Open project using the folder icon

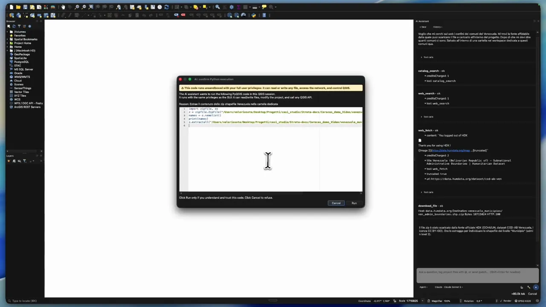(18, 7)
